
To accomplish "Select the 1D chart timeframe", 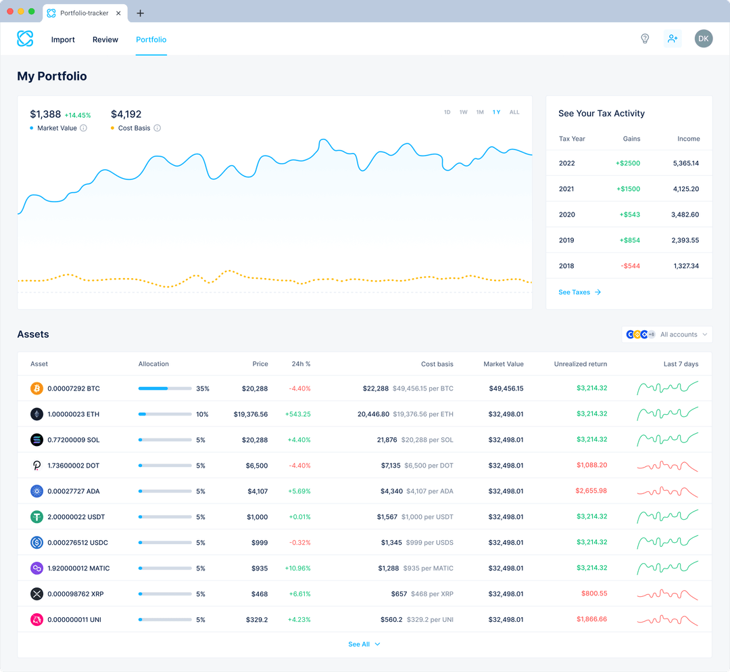I will (x=447, y=112).
